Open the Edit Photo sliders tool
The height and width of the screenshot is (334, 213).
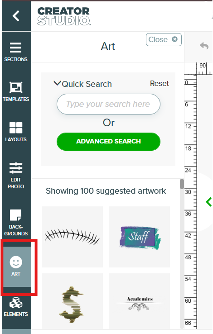click(16, 175)
